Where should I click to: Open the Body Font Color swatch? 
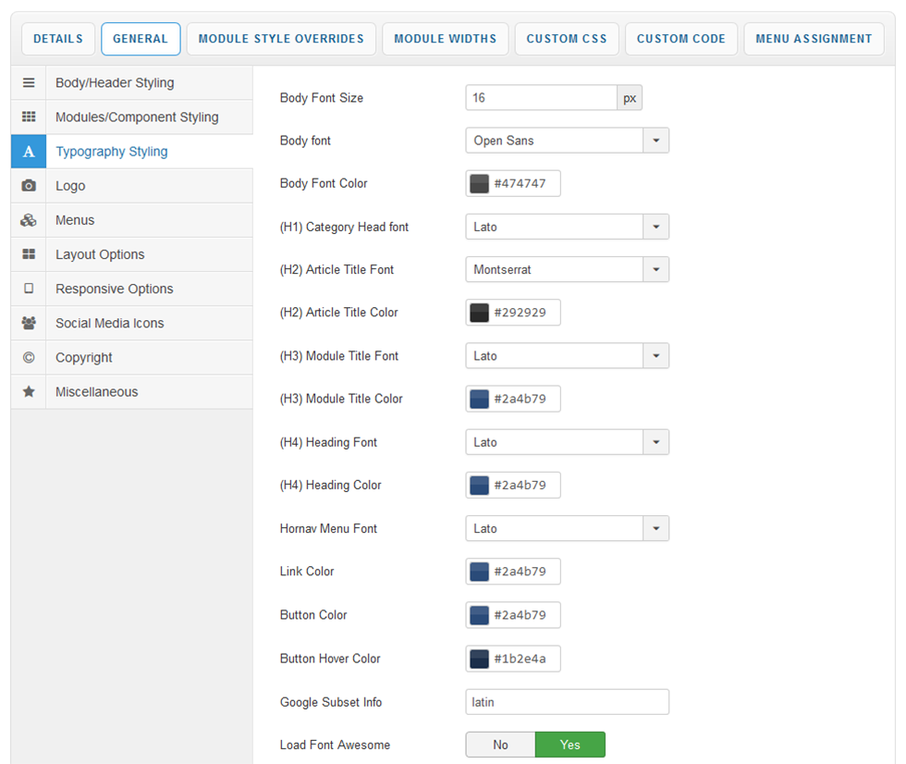(x=480, y=183)
